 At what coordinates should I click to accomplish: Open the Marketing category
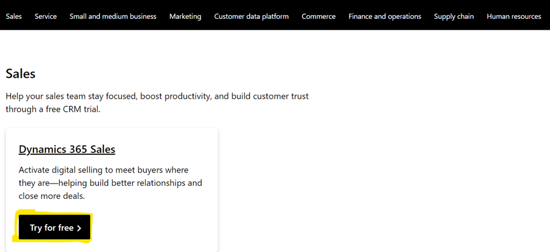(185, 16)
